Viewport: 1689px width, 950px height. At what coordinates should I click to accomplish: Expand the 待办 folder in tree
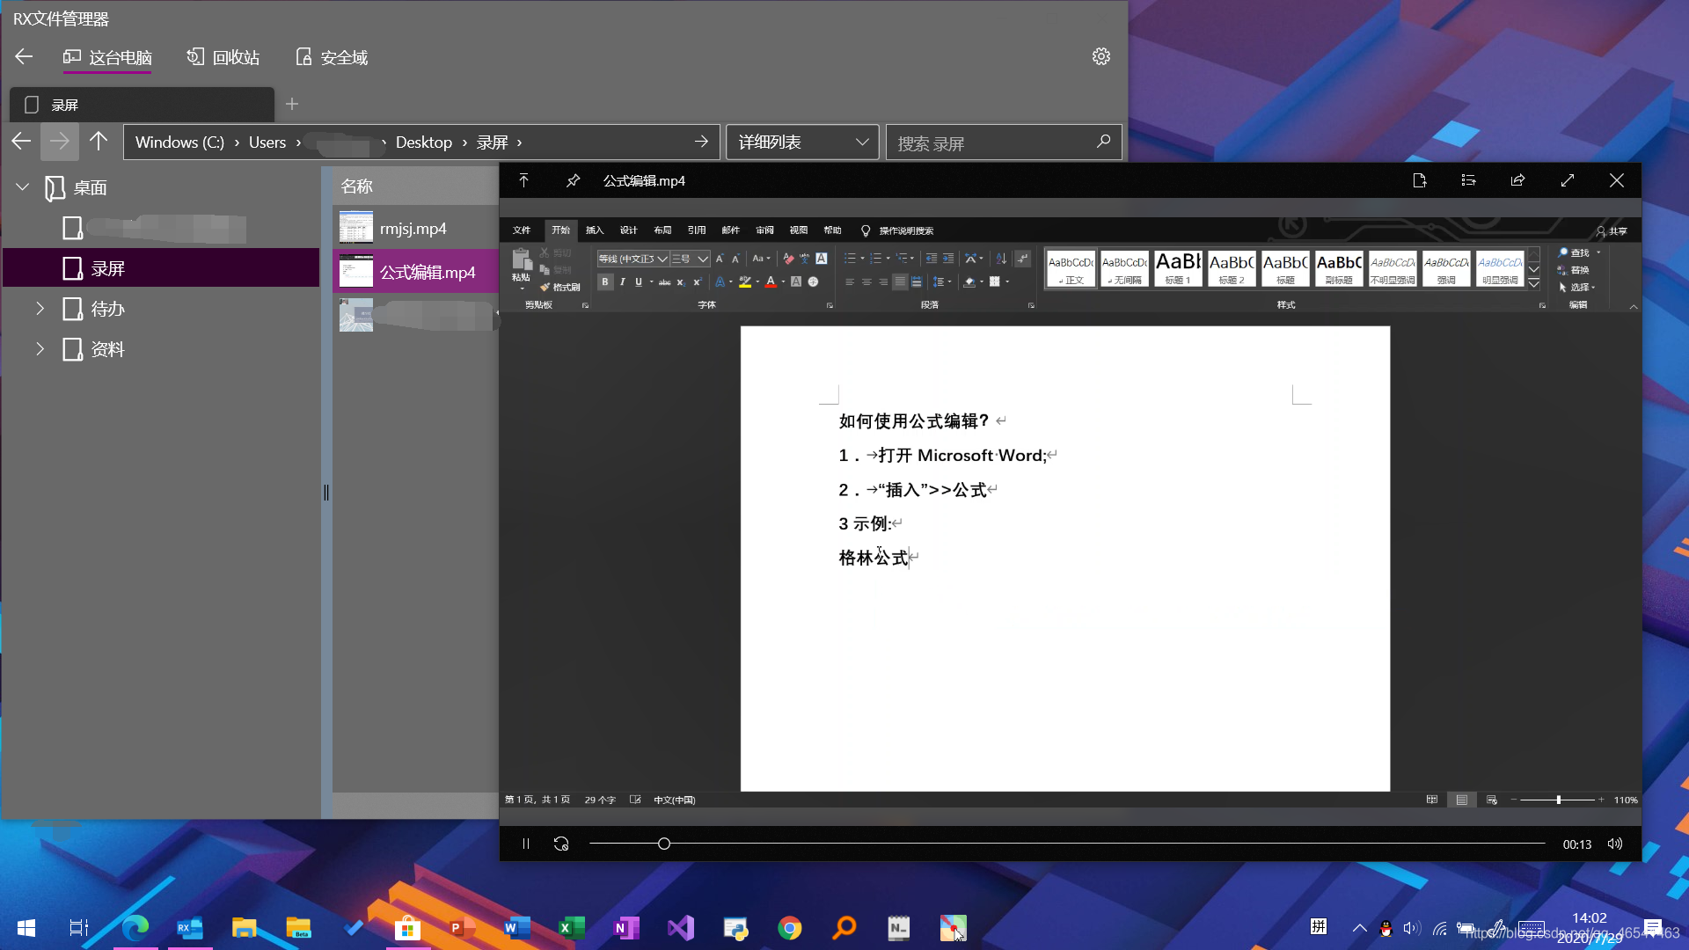[x=40, y=309]
